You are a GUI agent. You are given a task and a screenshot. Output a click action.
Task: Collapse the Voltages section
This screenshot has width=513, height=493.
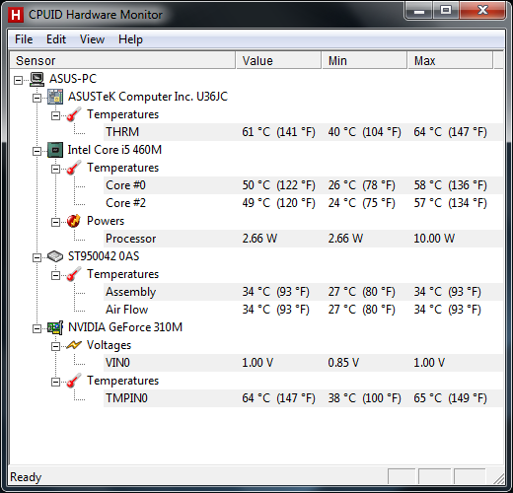pos(55,346)
